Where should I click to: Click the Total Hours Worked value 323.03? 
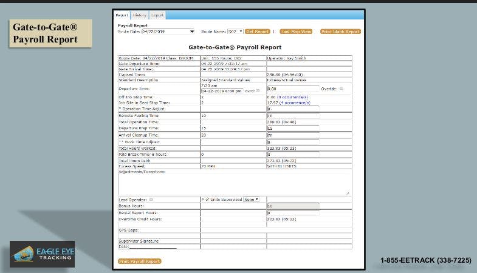tap(282, 149)
